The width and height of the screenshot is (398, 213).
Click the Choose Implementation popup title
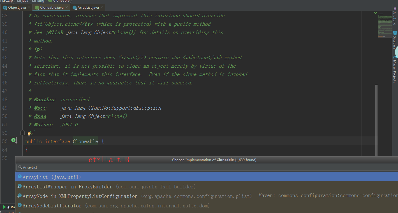coord(214,160)
